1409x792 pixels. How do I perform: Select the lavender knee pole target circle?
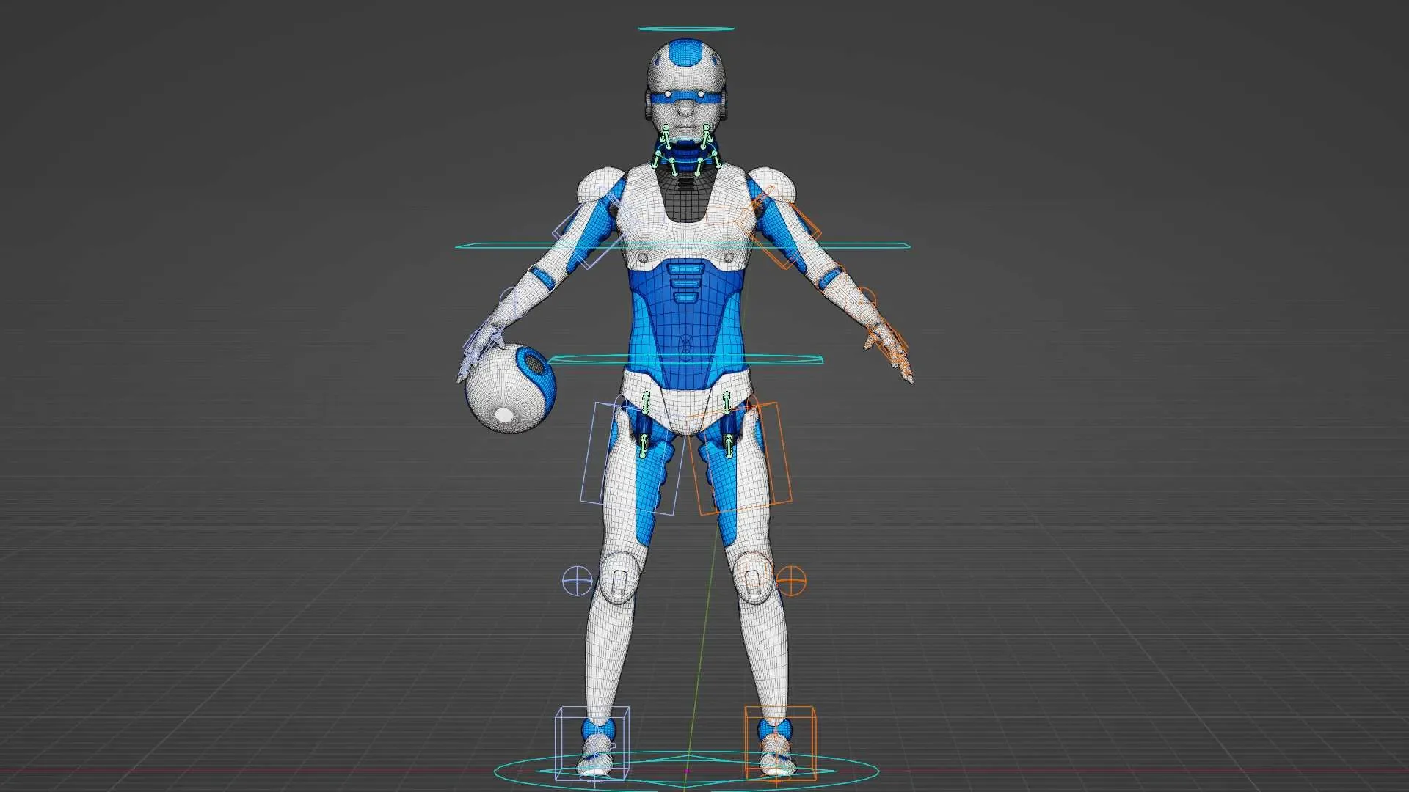pos(577,581)
